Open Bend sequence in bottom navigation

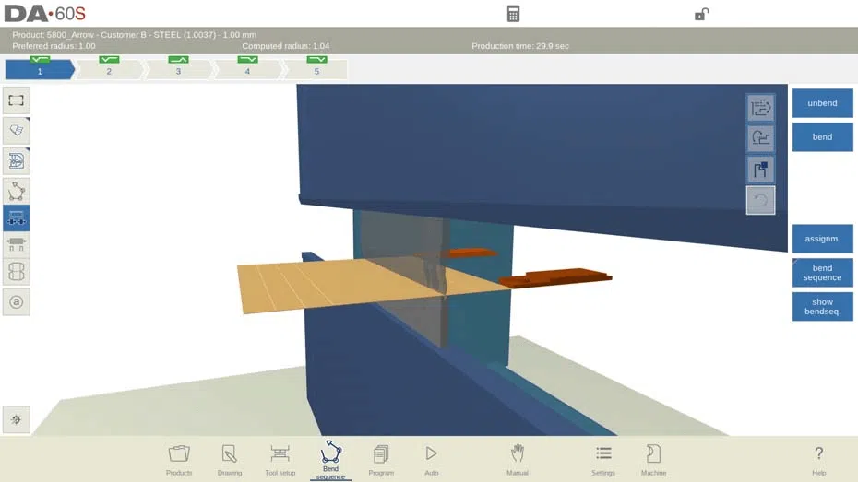[x=330, y=460]
